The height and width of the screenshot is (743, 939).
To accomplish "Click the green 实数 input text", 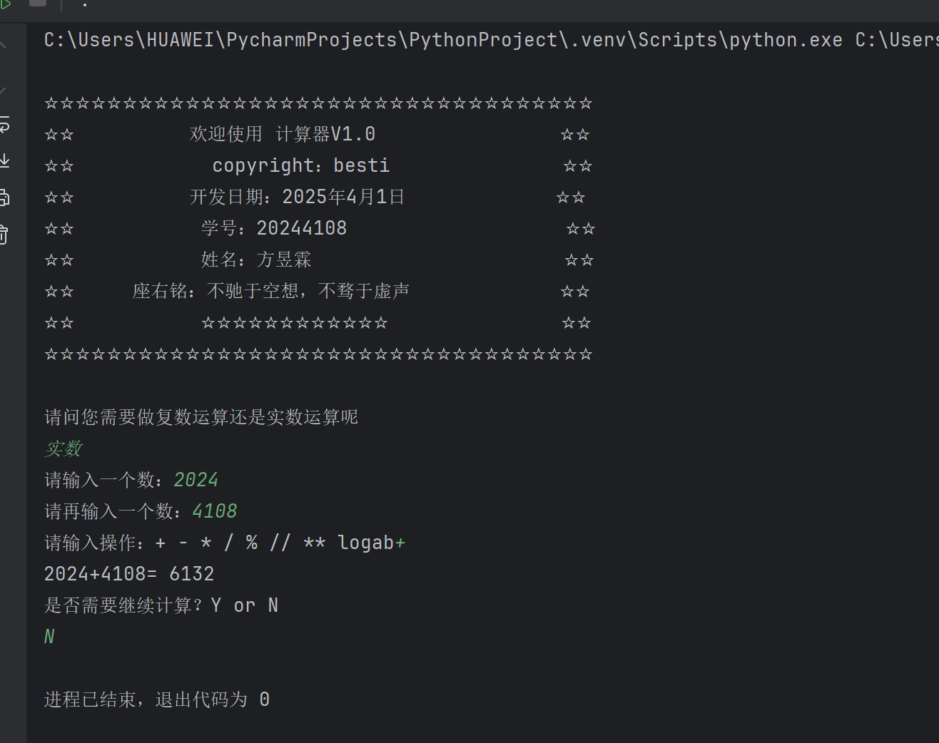I will (x=64, y=449).
